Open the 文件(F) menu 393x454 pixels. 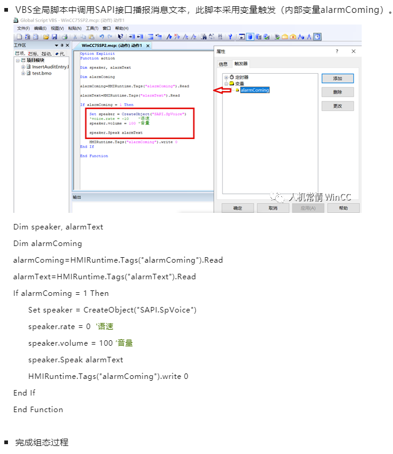click(x=23, y=28)
